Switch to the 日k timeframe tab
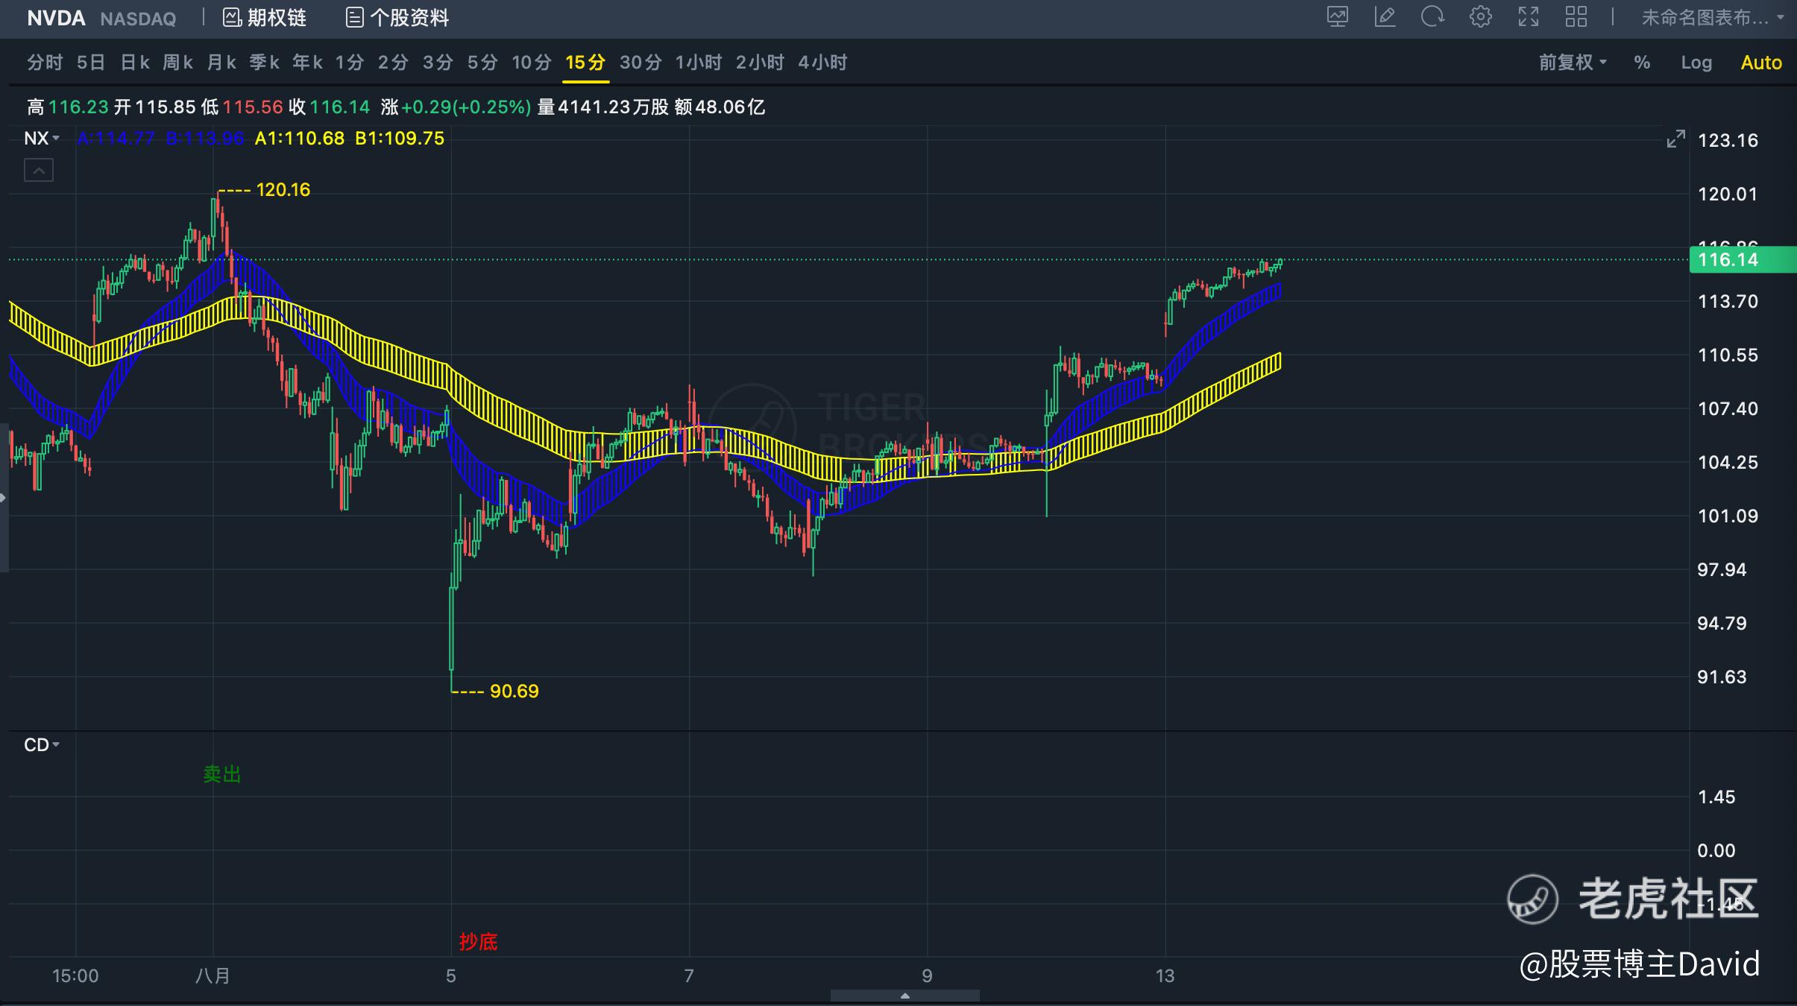This screenshot has width=1797, height=1006. [x=135, y=63]
